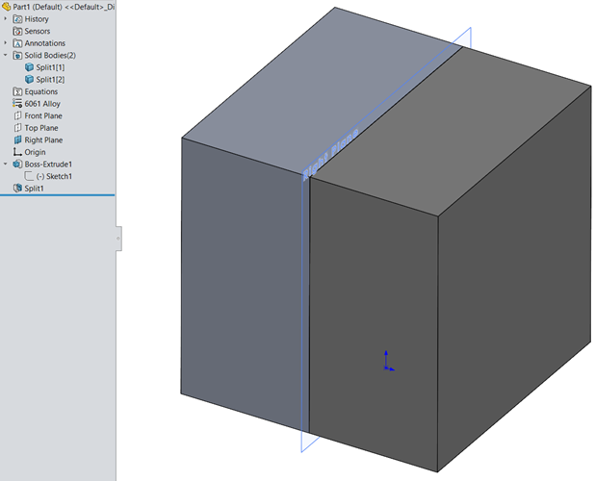
Task: Select the 'Front Plane' label
Action: click(43, 116)
